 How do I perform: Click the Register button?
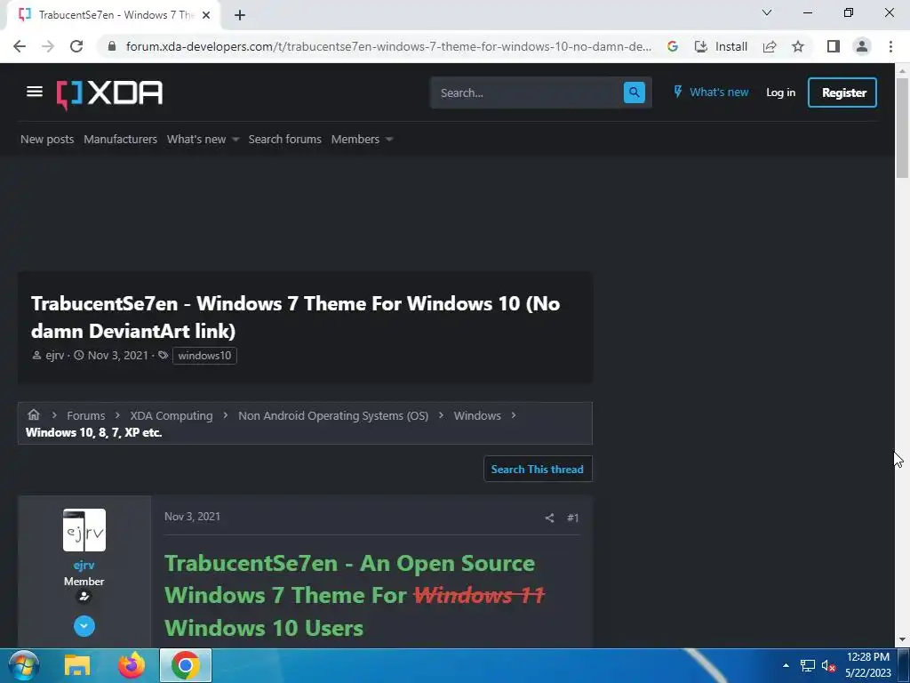(842, 92)
